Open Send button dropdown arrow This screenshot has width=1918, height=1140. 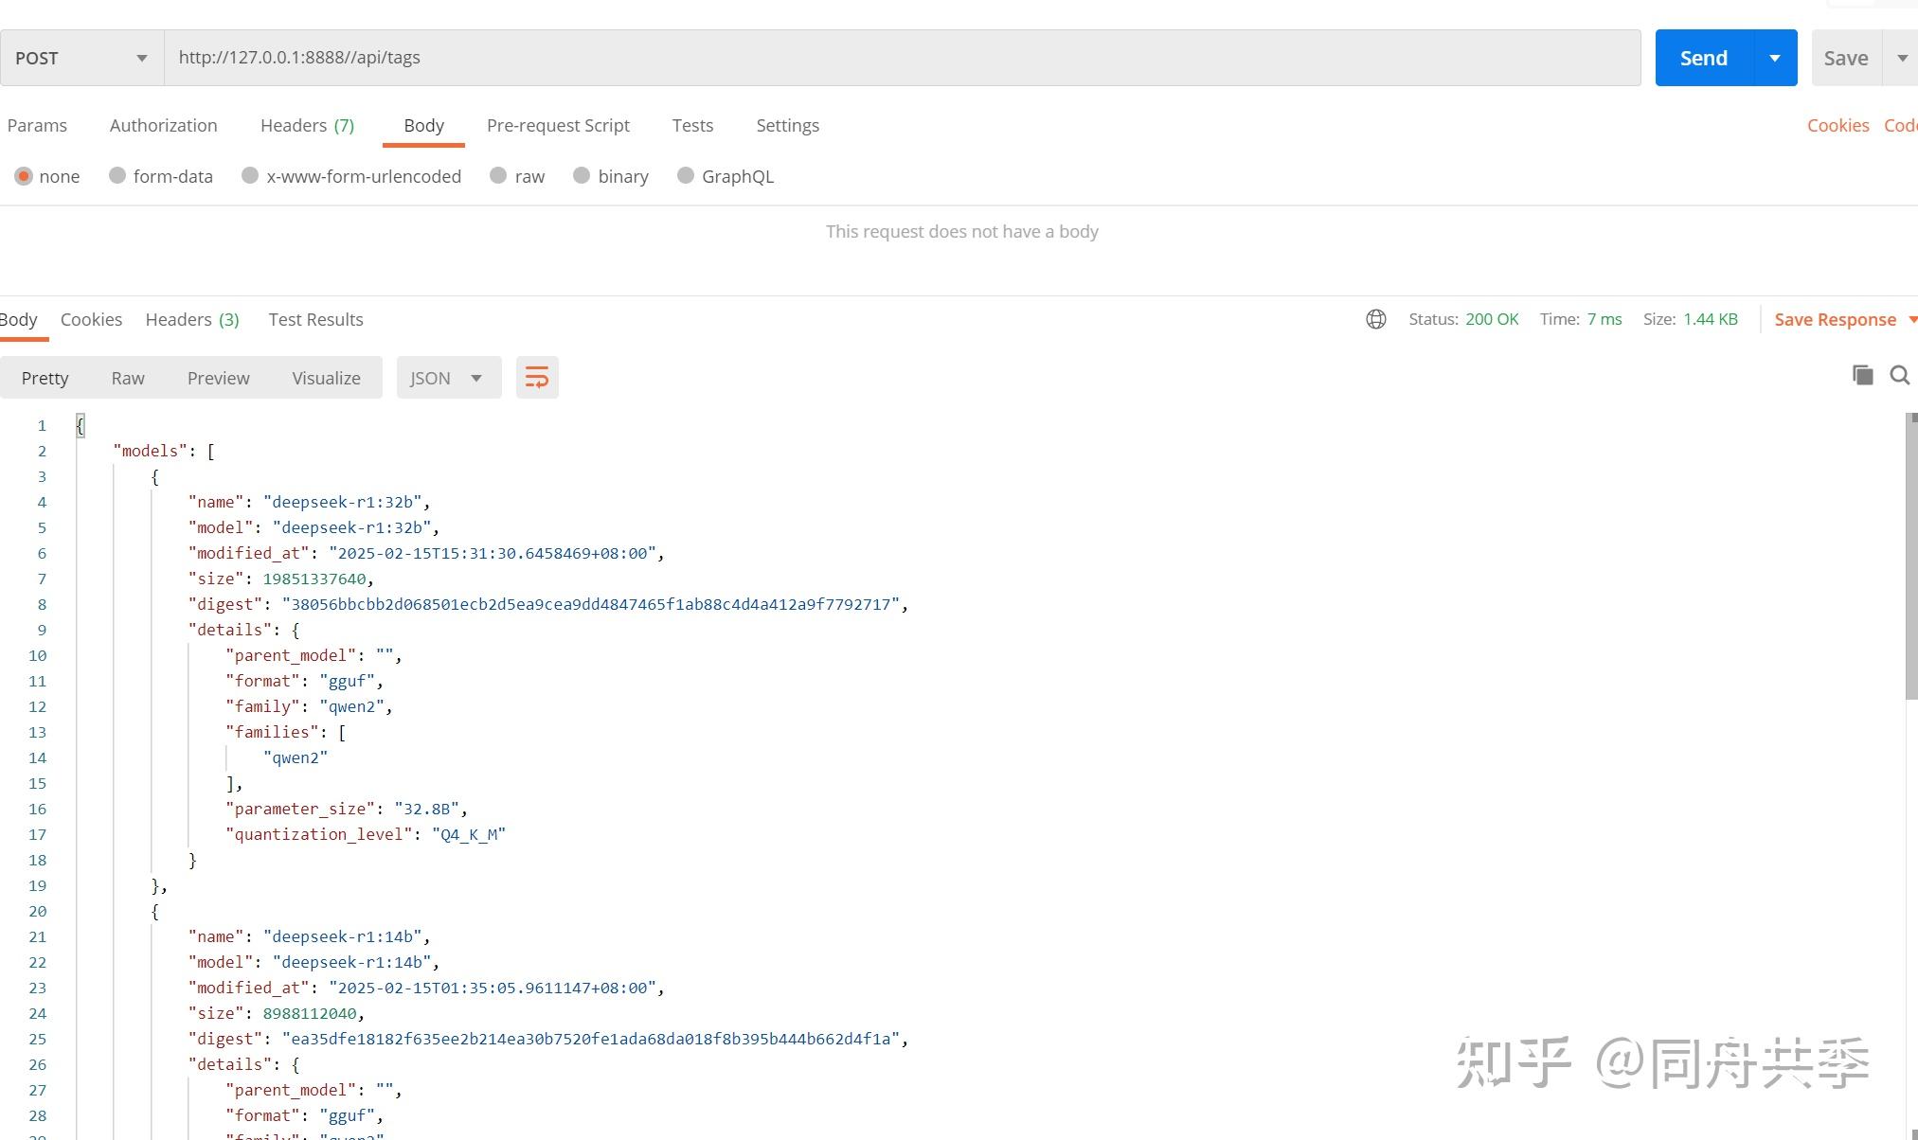point(1774,58)
